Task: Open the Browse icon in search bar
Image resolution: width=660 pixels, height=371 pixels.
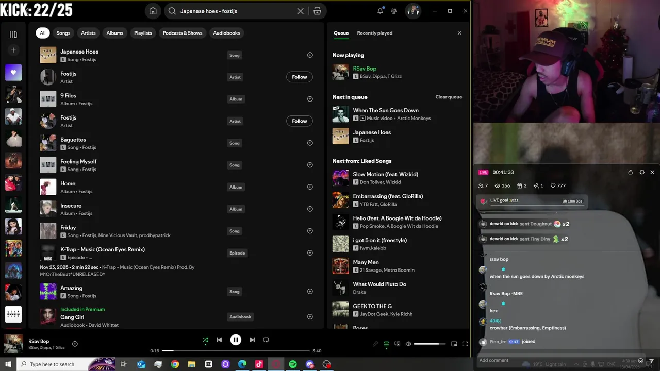Action: pos(317,11)
